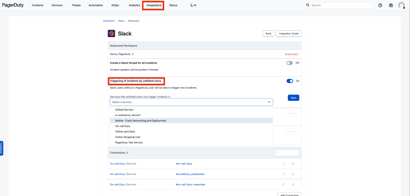Click the Add Connection button
The width and height of the screenshot is (410, 196).
coord(289,195)
